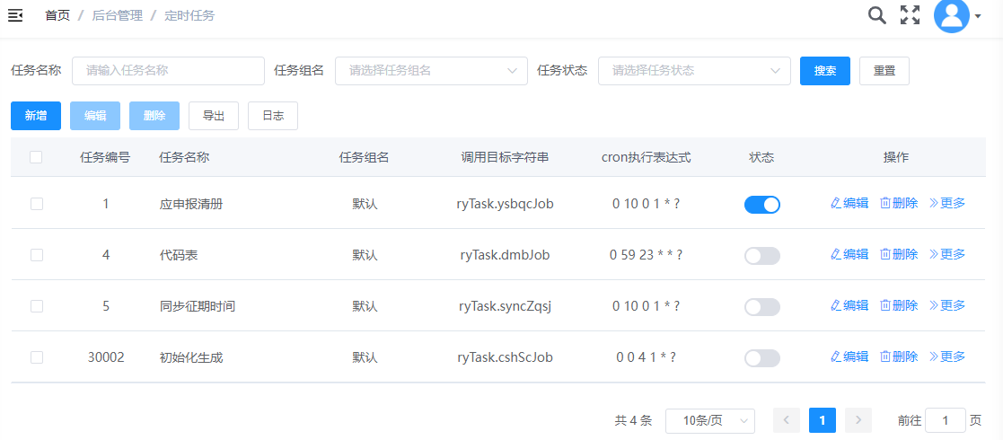Click the cron执行表达式 column header
The width and height of the screenshot is (1003, 440).
point(646,157)
